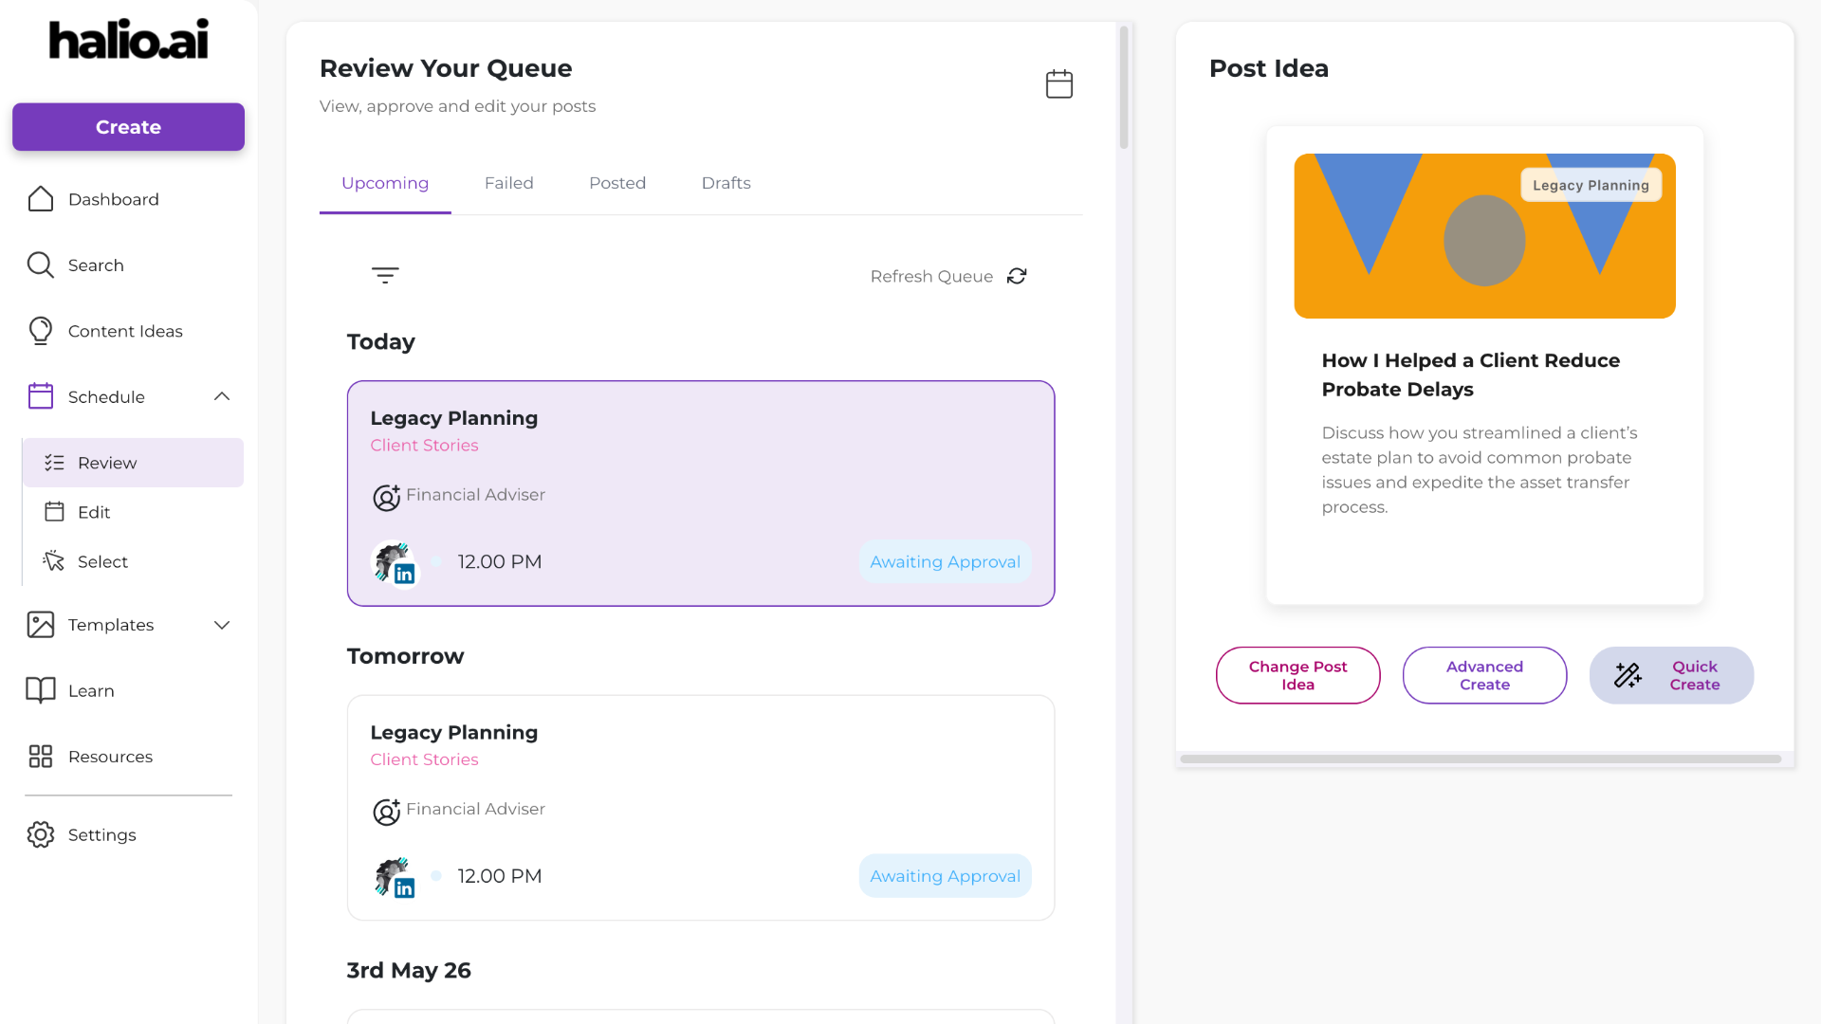Viewport: 1821px width, 1024px height.
Task: Open the calendar icon above Review Your Queue
Action: (1058, 83)
